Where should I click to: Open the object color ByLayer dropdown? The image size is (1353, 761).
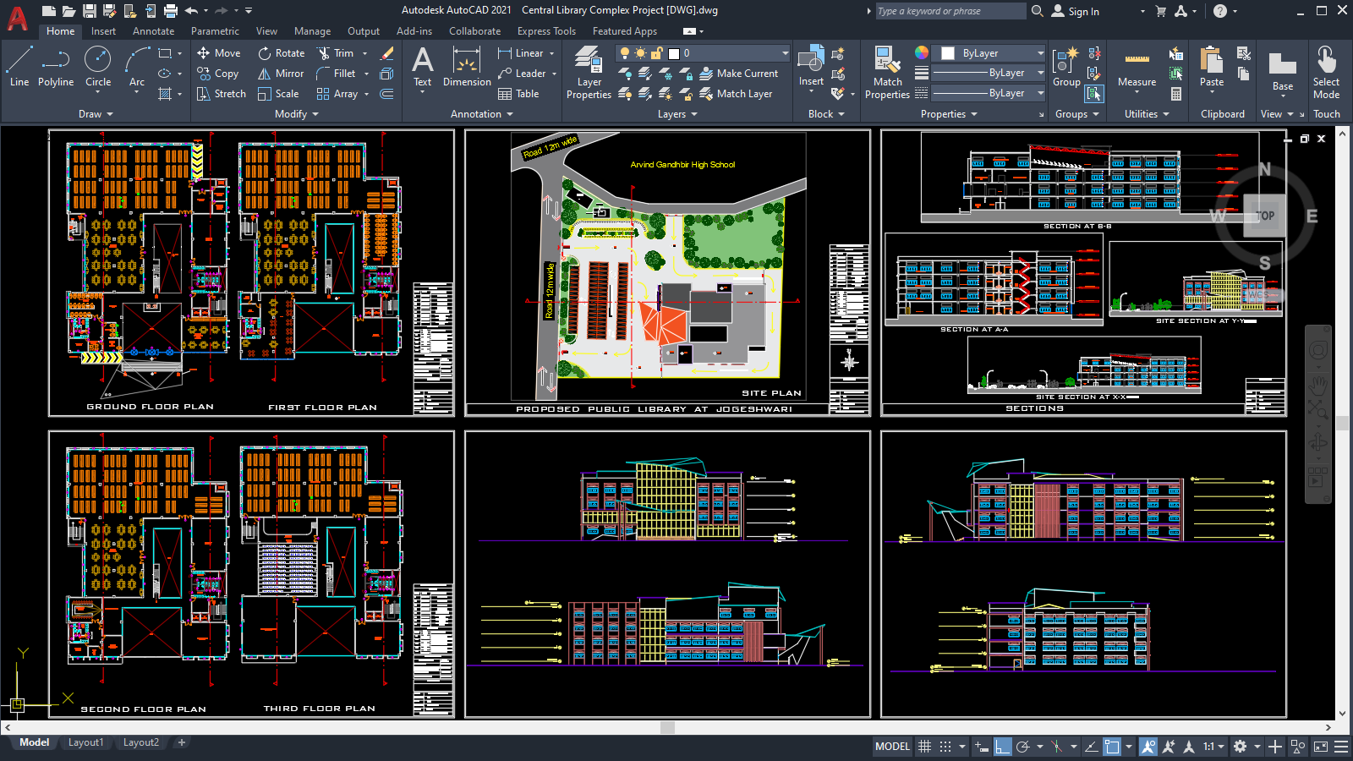point(1040,52)
